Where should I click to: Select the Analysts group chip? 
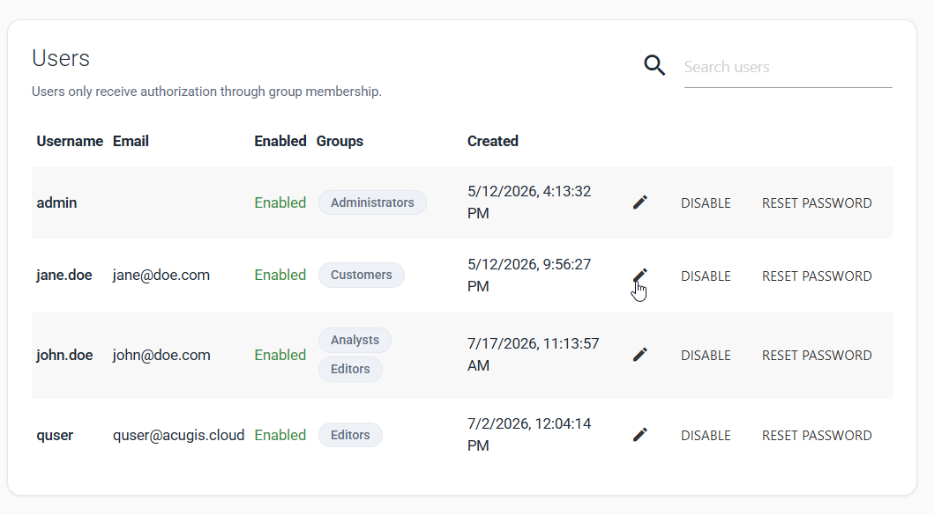click(355, 340)
